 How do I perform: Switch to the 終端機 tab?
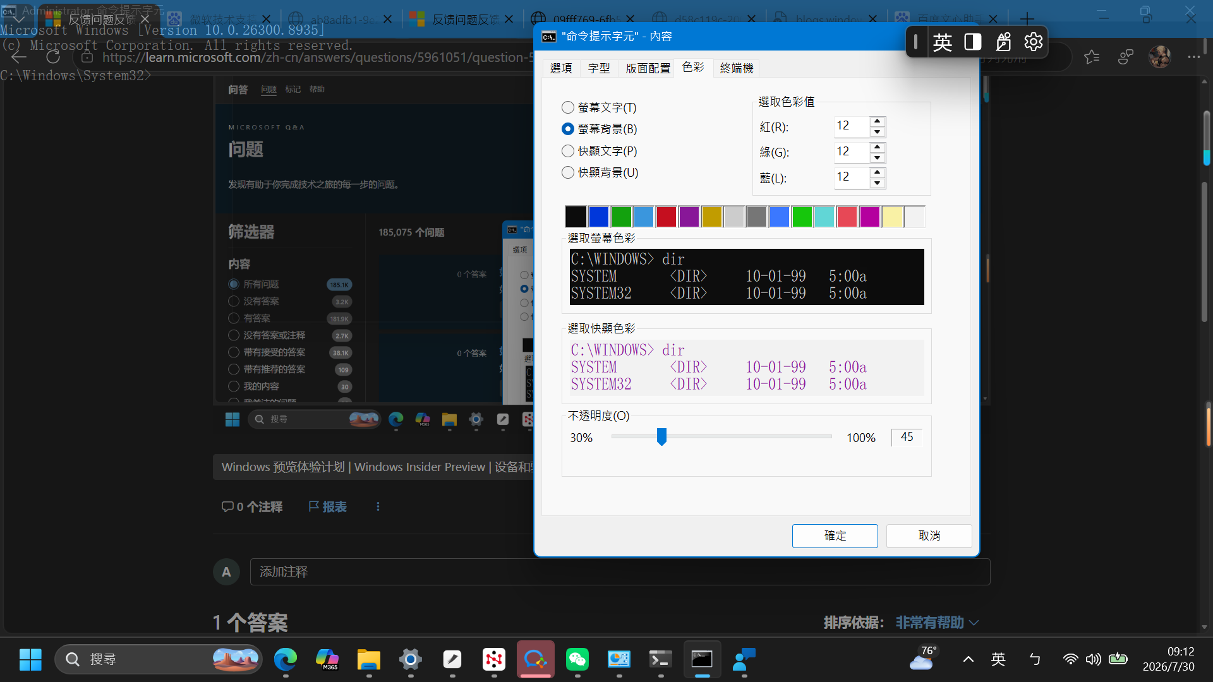point(737,68)
